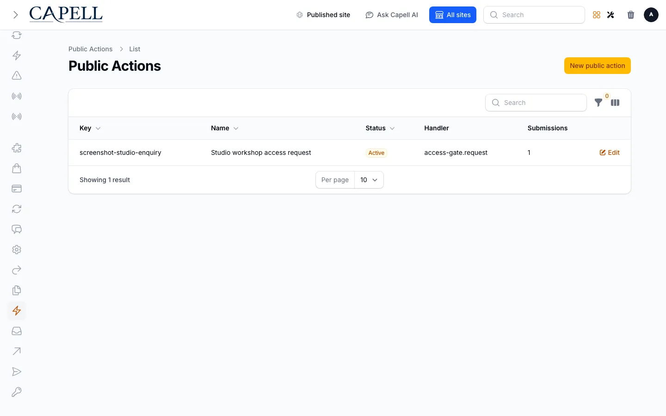Click the Studio workshop access request name
666x416 pixels.
coord(261,153)
